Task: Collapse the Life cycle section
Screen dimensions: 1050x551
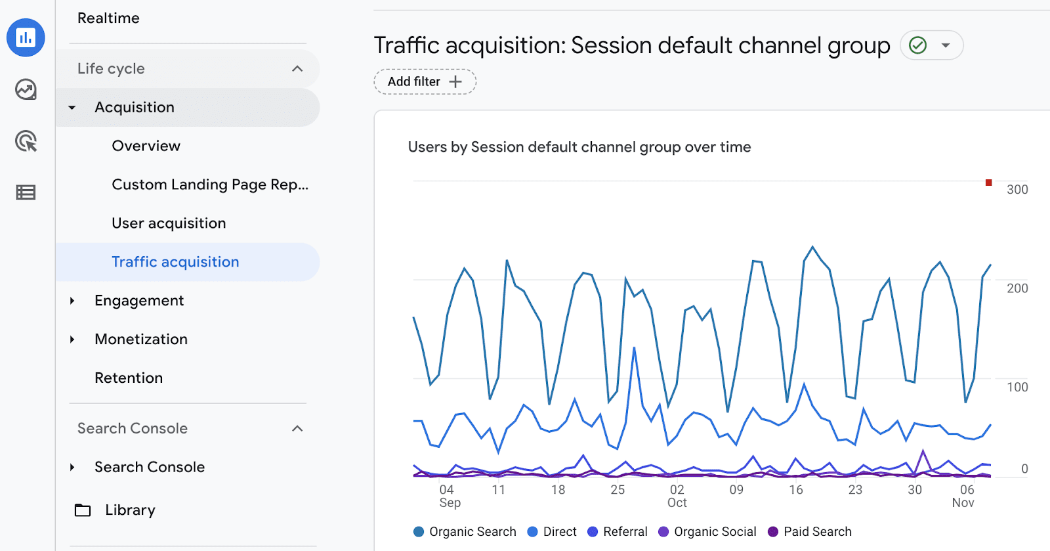Action: coord(297,69)
